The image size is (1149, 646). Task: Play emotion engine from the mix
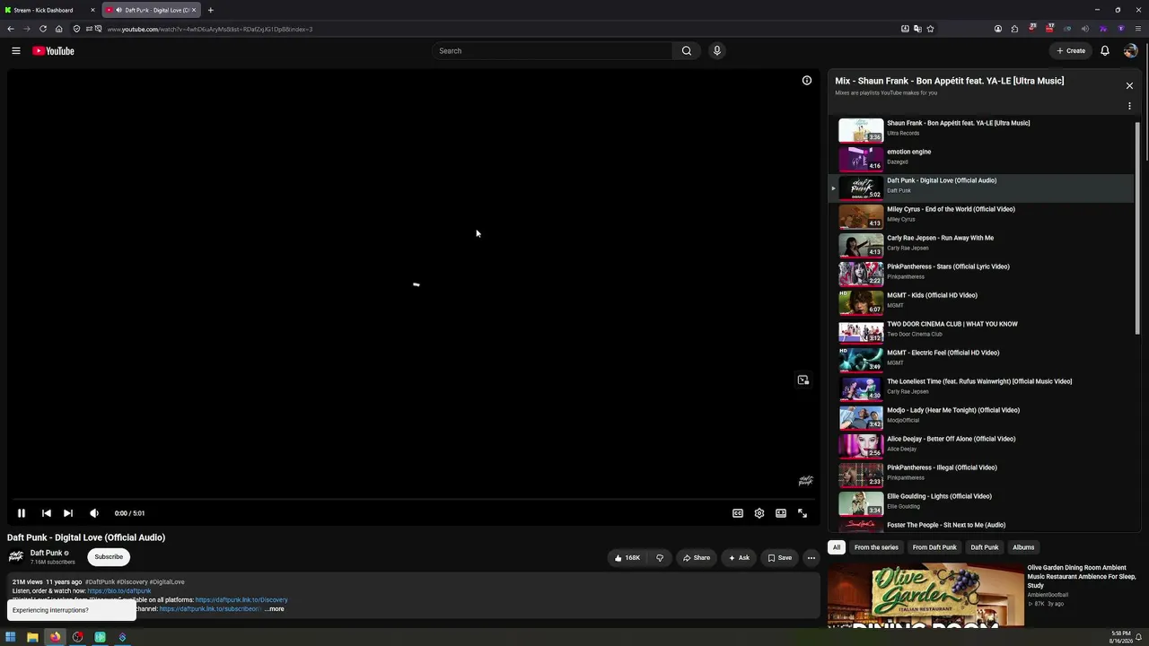(x=981, y=159)
